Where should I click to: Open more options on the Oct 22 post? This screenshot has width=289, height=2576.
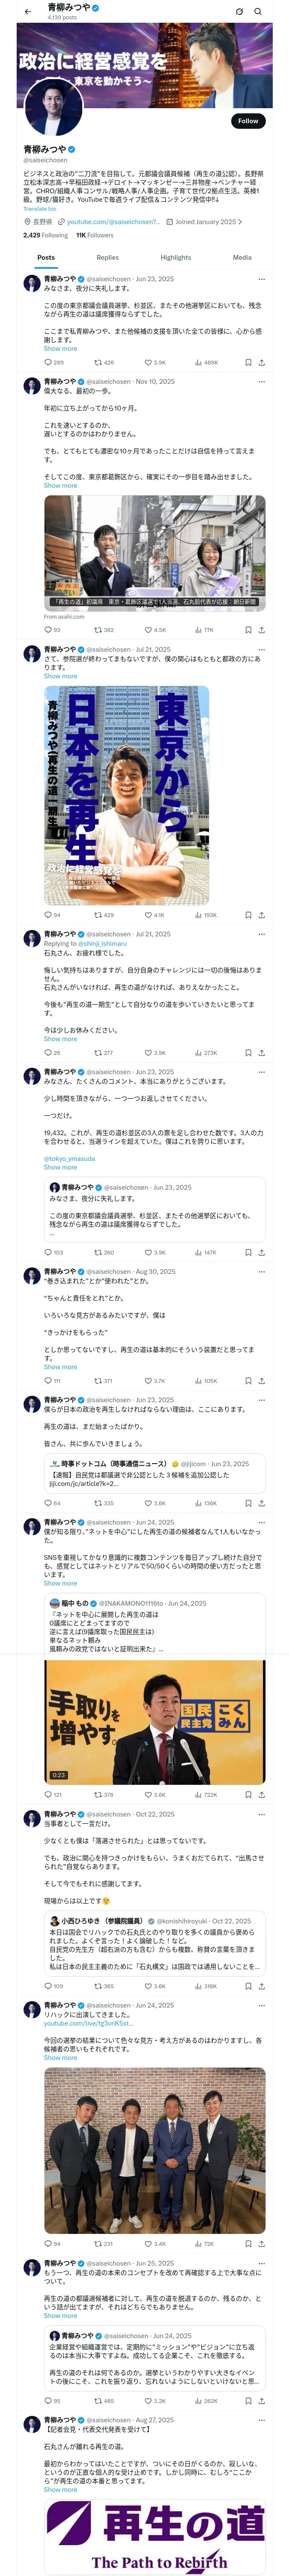point(261,1813)
